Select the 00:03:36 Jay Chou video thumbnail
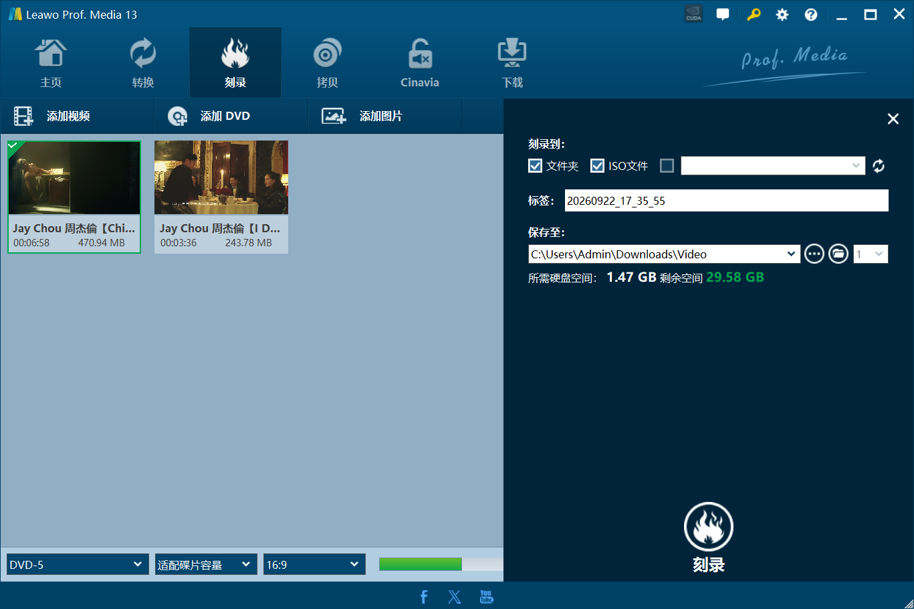 [221, 178]
